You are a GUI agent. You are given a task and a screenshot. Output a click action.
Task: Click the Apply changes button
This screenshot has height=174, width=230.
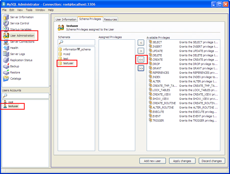coord(182,161)
